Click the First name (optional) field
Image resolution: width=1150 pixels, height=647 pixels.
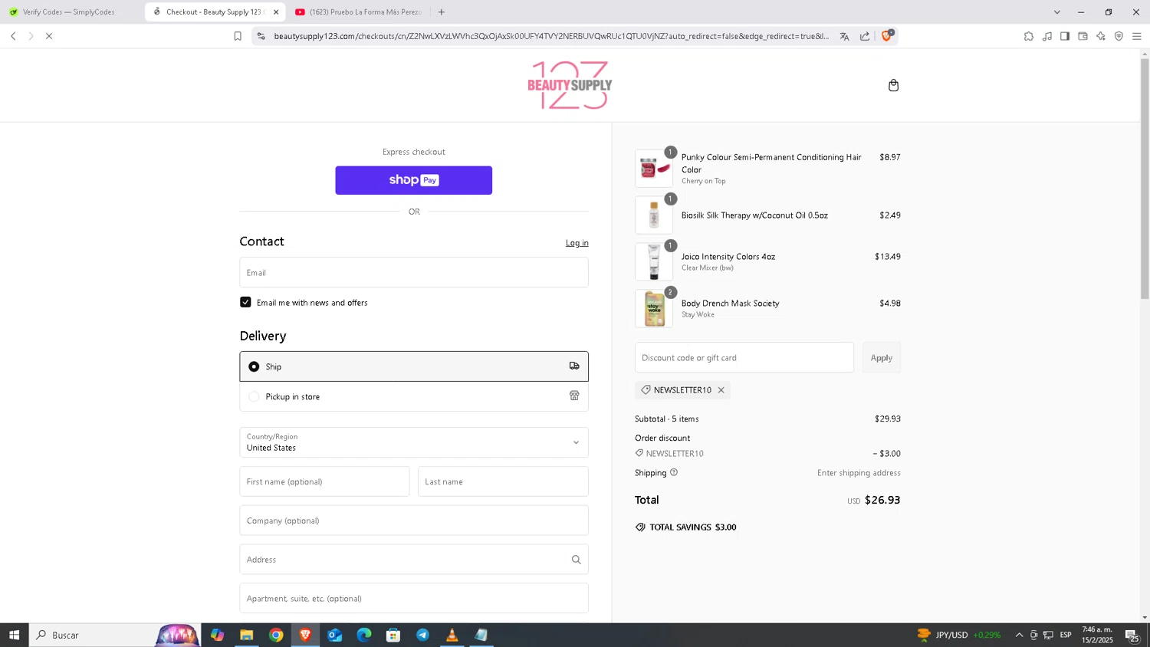[324, 481]
